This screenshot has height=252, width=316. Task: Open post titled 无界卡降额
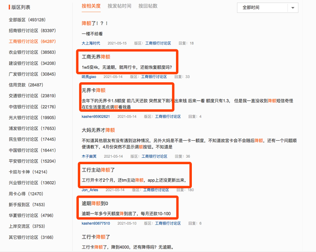pos(94,90)
